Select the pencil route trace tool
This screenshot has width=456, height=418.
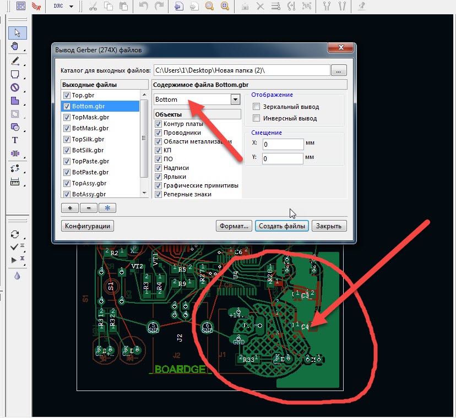15,61
